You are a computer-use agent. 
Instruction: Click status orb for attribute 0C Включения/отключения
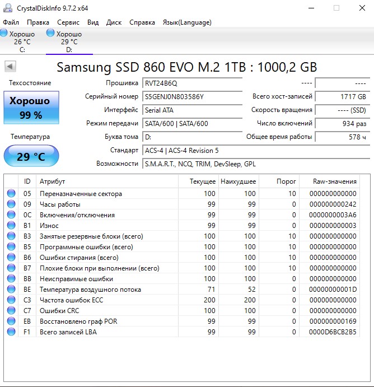point(11,215)
